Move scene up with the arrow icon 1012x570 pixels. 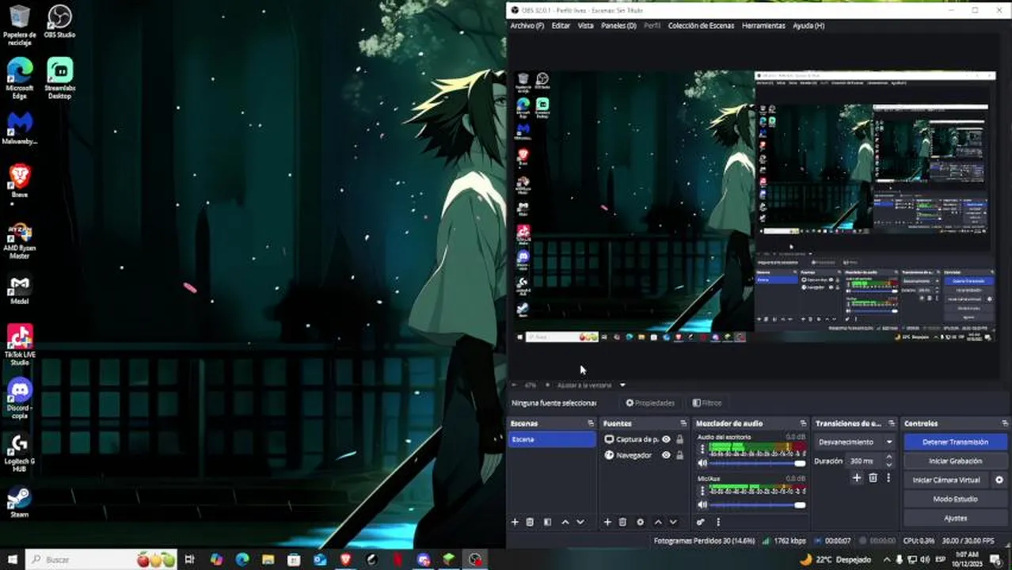[x=565, y=522]
